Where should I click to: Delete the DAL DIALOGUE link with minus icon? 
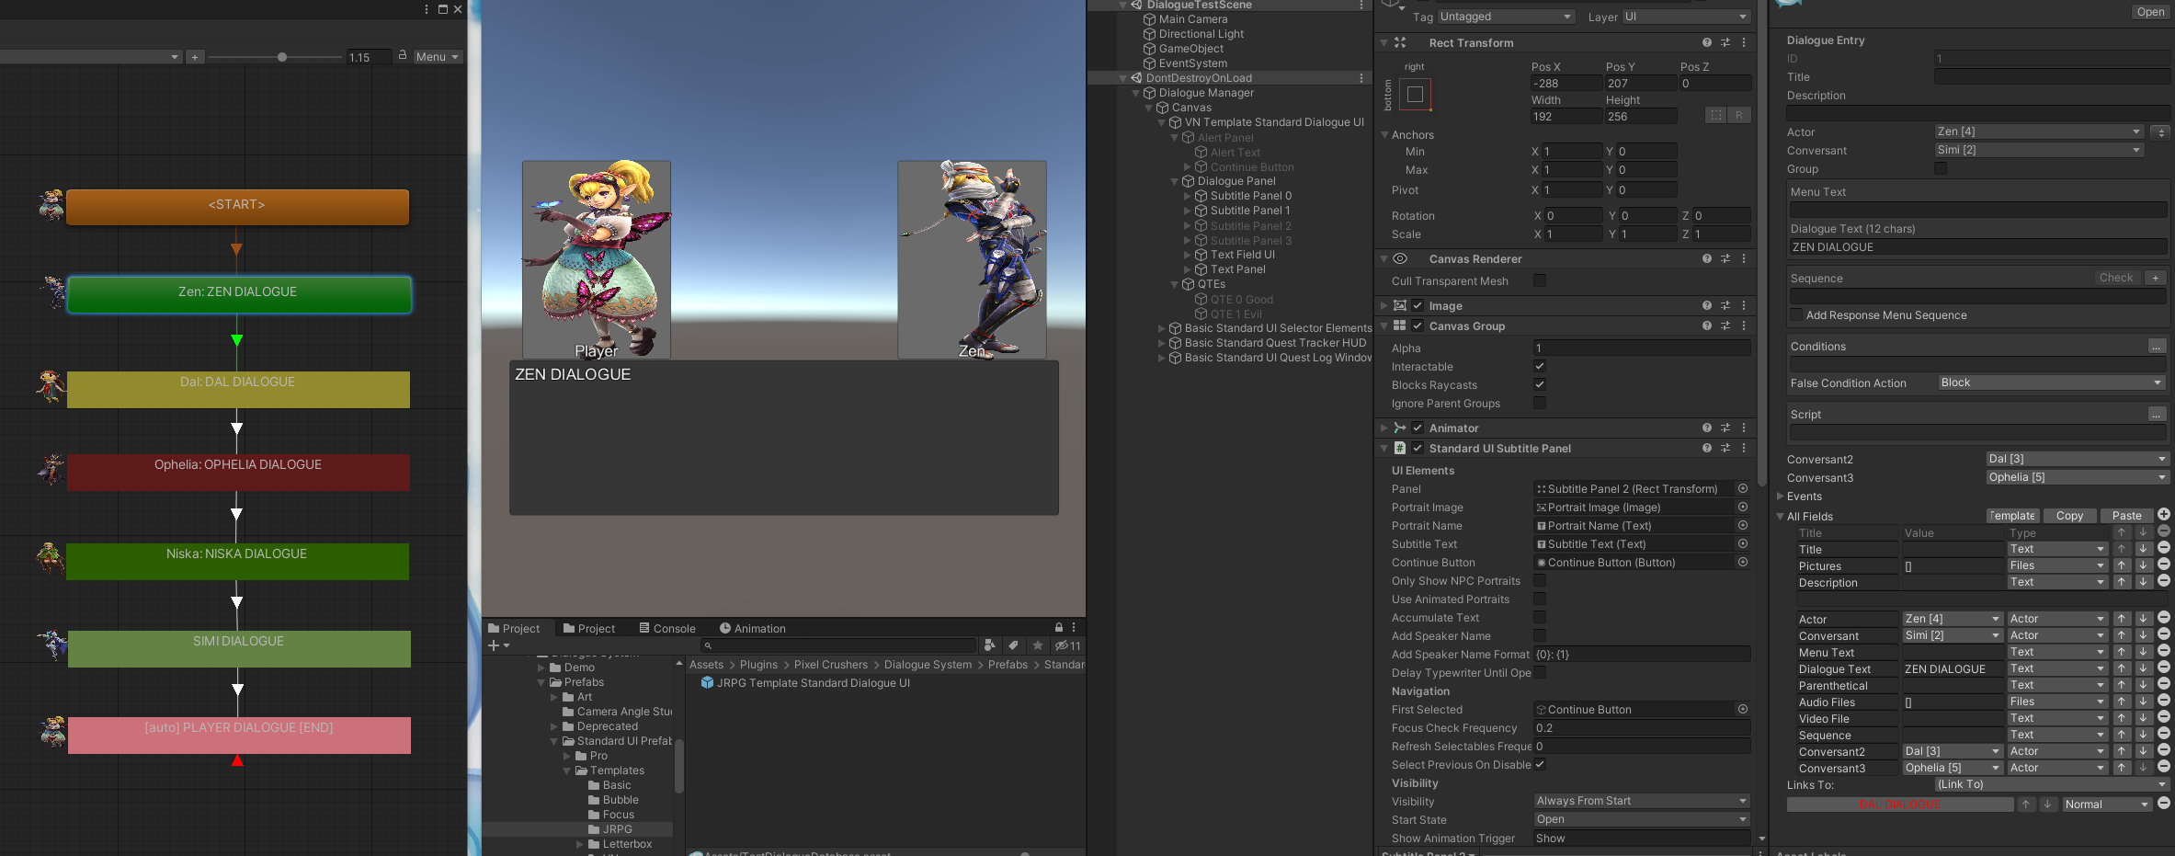(x=2163, y=804)
